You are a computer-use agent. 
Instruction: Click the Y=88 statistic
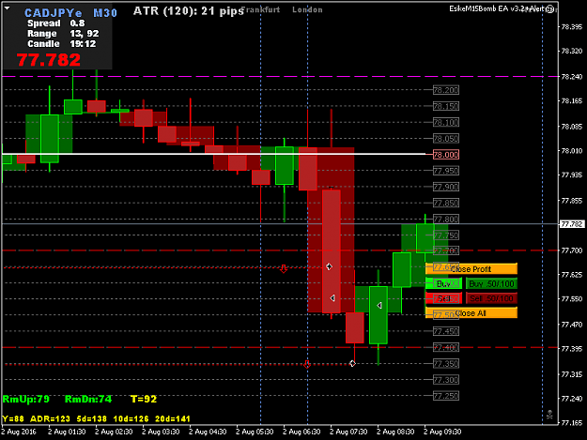tap(13, 419)
